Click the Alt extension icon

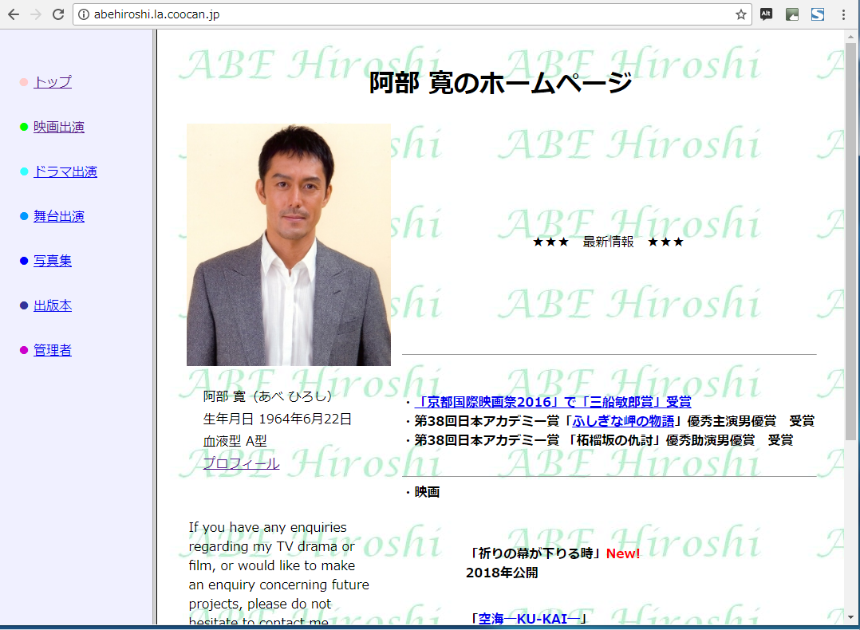[x=766, y=14]
